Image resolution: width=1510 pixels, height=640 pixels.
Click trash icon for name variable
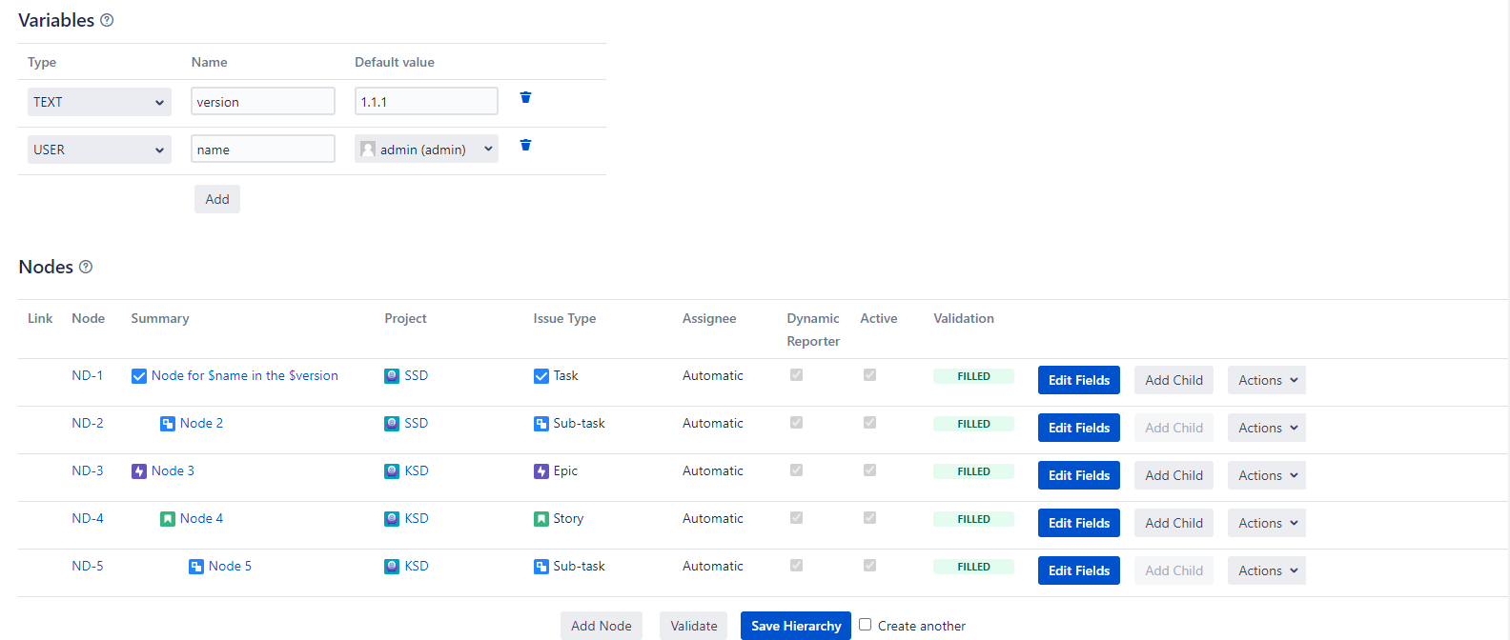click(x=525, y=146)
